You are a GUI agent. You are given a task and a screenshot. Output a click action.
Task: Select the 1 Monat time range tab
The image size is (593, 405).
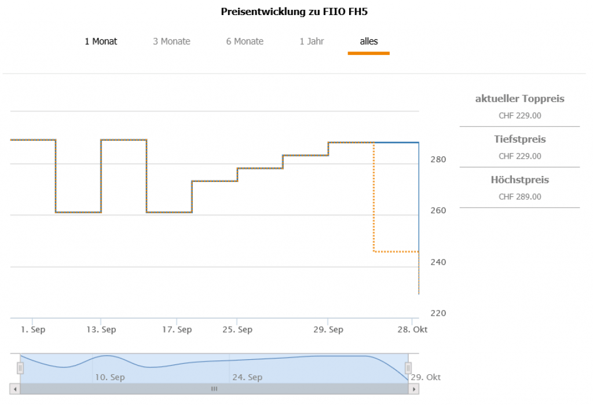[x=101, y=41]
